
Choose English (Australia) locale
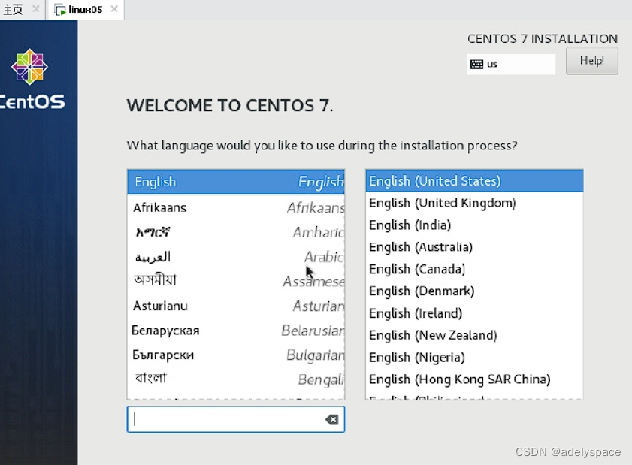[474, 247]
